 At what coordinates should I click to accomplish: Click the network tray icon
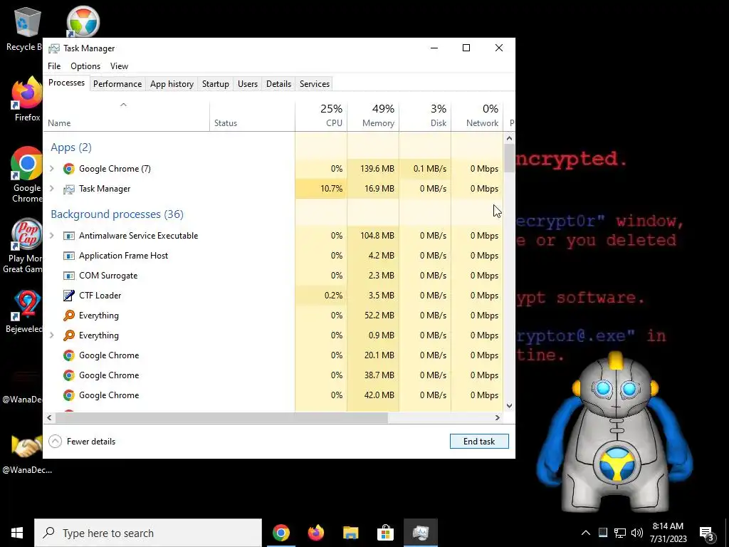pyautogui.click(x=620, y=533)
